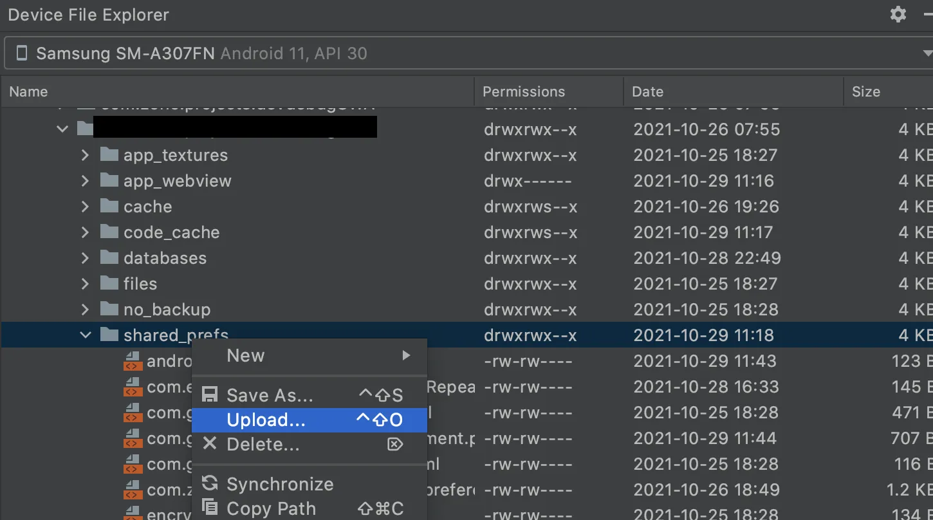Sort by the Date column header
The height and width of the screenshot is (520, 933).
(x=647, y=91)
